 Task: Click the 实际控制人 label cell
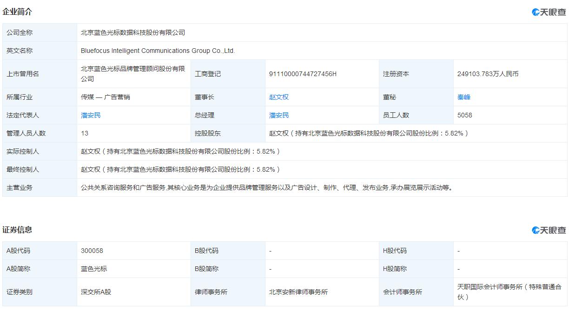(40, 151)
